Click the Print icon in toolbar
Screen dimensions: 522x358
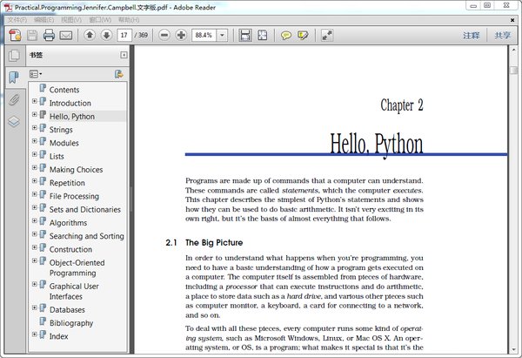pos(50,35)
